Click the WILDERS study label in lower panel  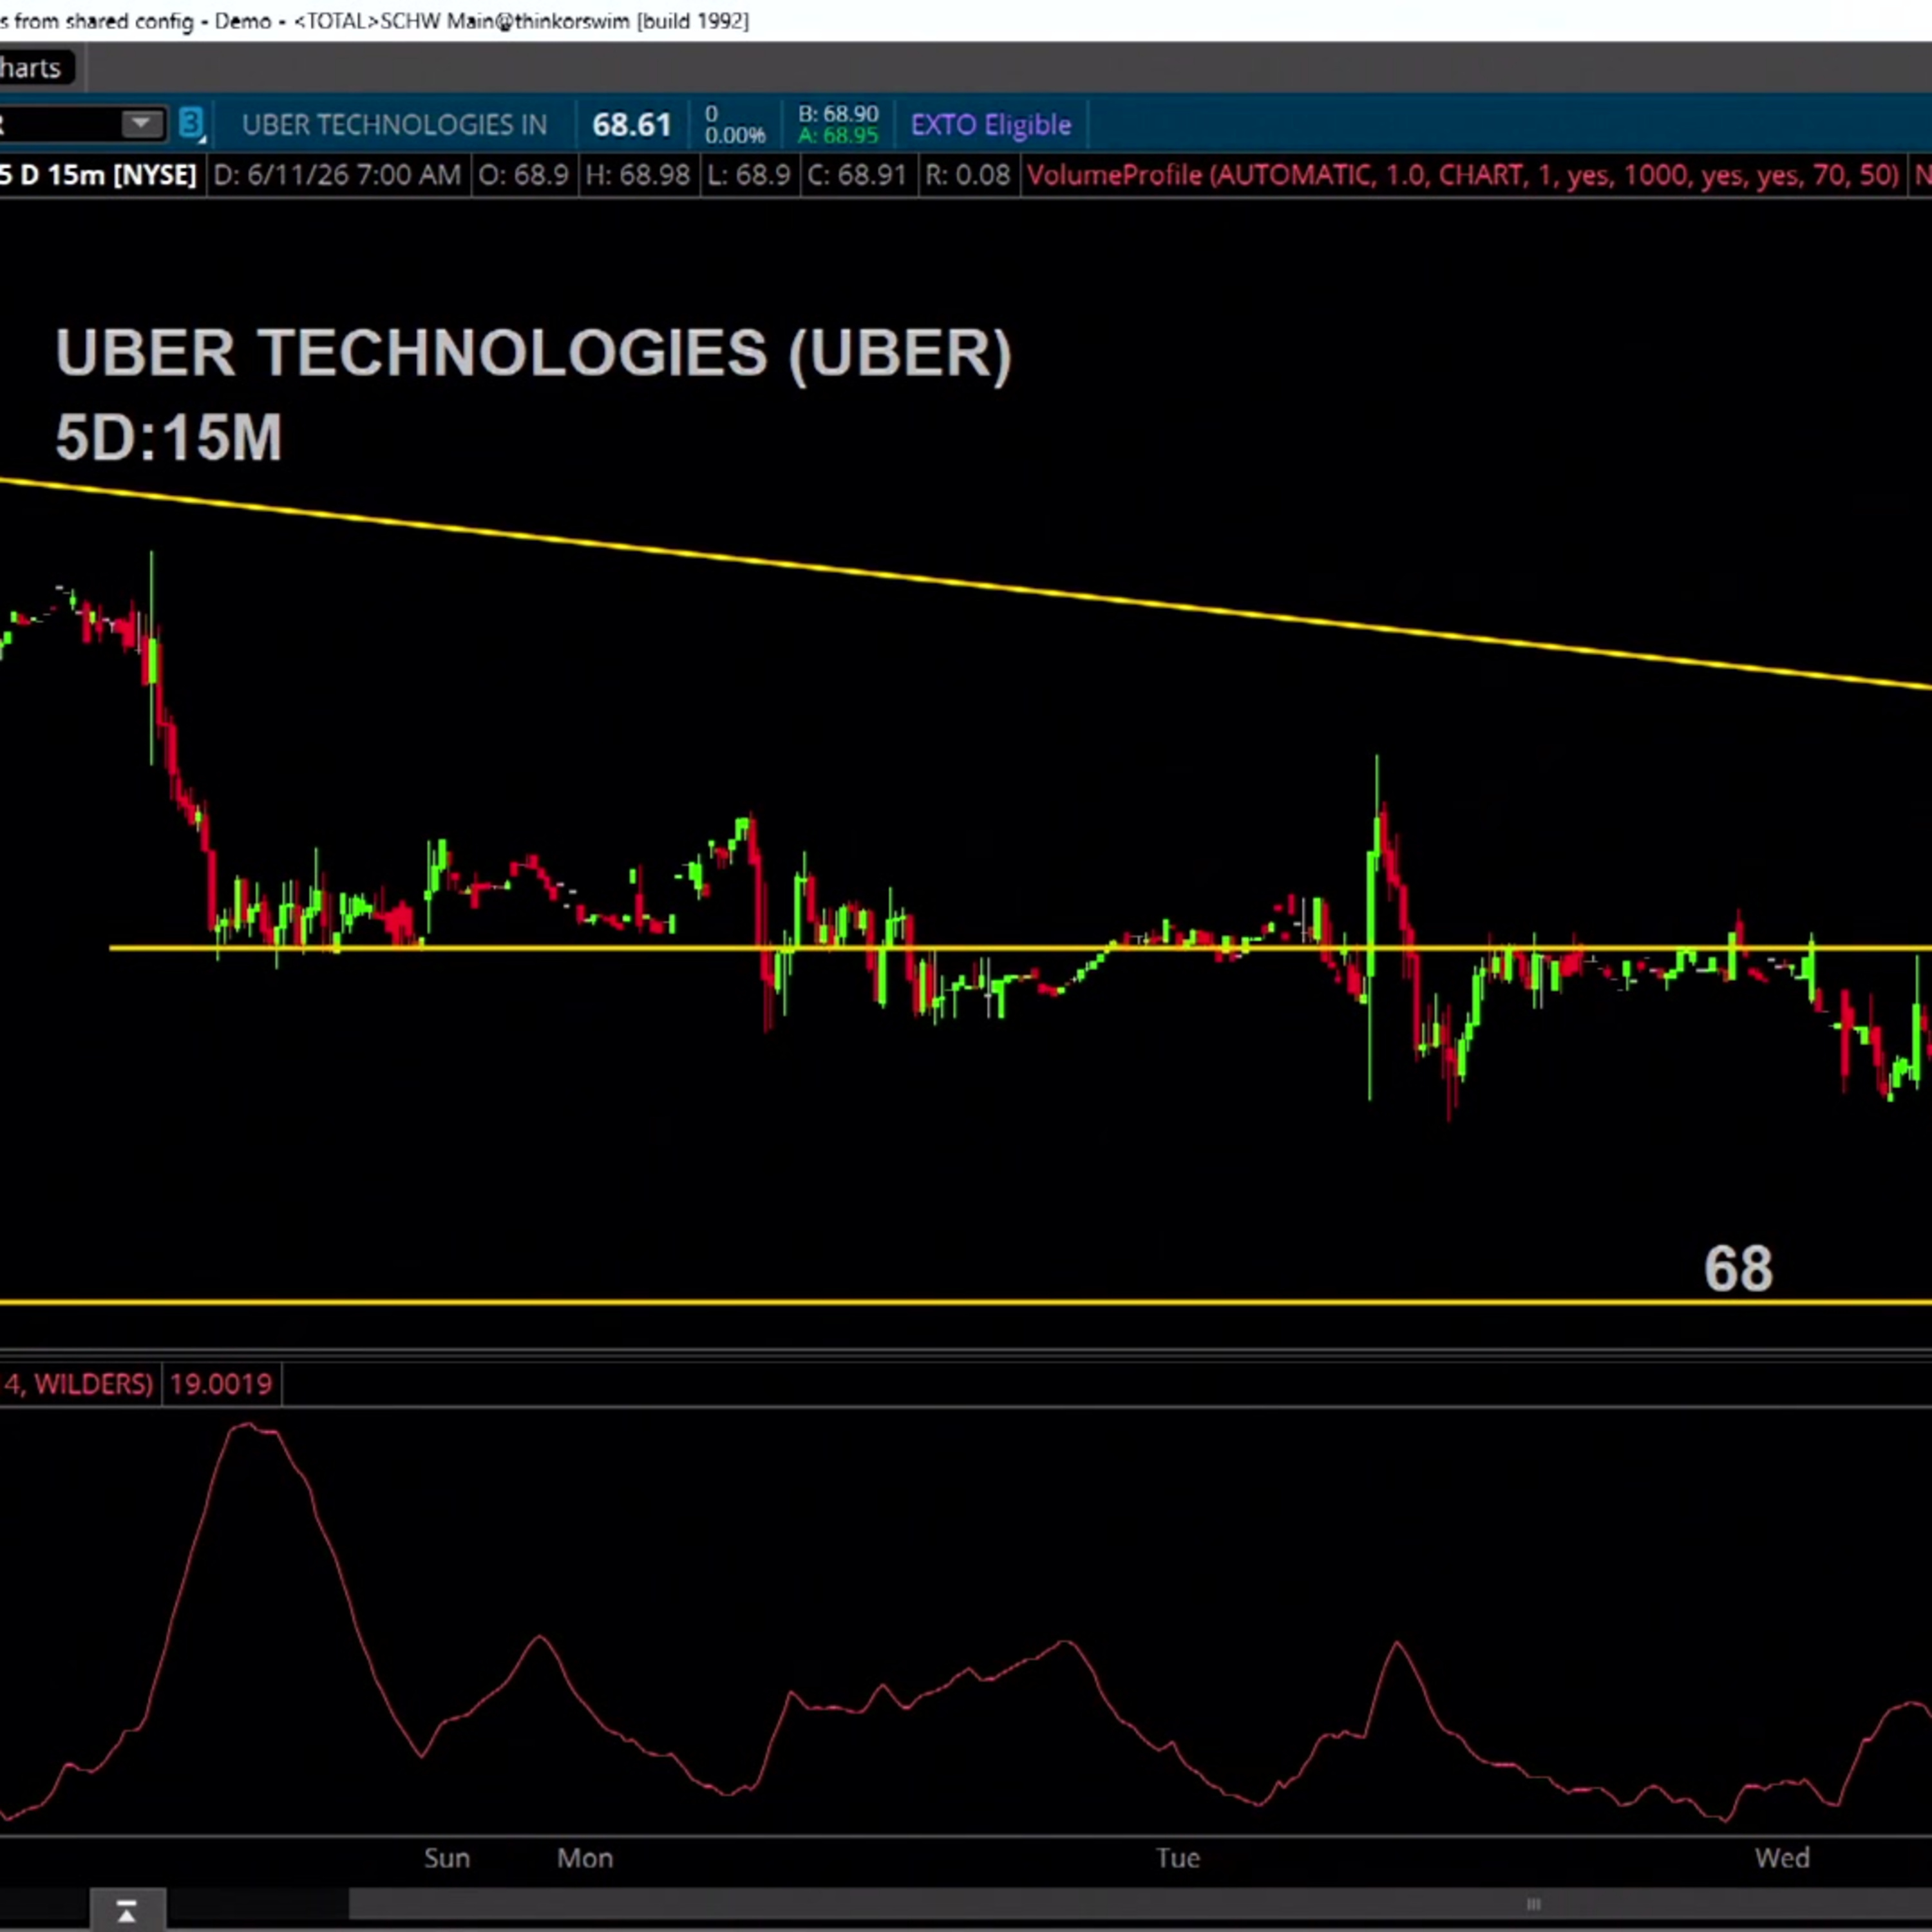78,1384
